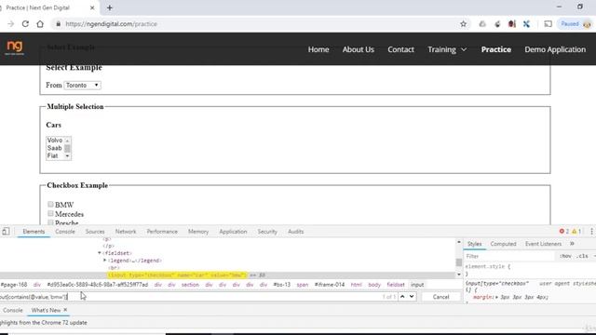Open the Performance tab
The height and width of the screenshot is (335, 596).
[x=162, y=232]
